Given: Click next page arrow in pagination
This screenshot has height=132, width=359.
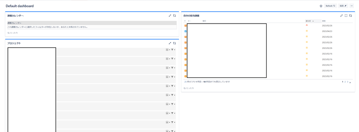Looking at the screenshot, I should [x=350, y=82].
